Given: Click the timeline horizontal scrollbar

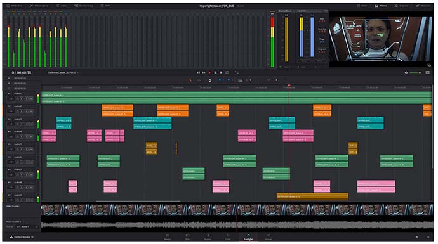Looking at the screenshot, I should coord(138,201).
